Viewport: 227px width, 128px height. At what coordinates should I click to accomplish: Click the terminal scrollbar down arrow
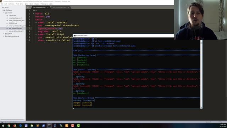[x=201, y=107]
